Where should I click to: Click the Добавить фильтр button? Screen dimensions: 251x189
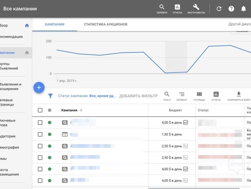(x=138, y=96)
